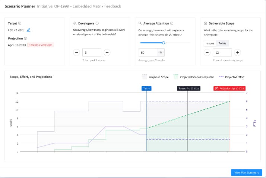Viewport: 266px width, 178px height.
Task: Click the pencil edit icon beside target date
Action: coord(29,30)
